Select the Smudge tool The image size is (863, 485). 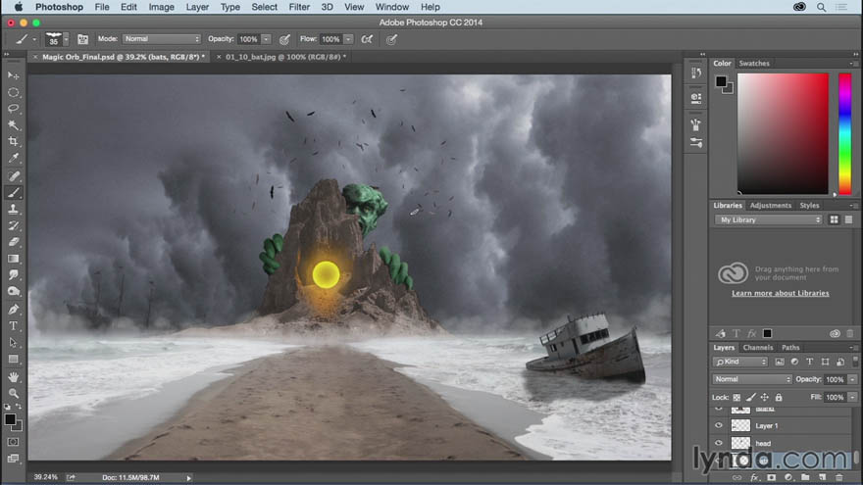(13, 275)
